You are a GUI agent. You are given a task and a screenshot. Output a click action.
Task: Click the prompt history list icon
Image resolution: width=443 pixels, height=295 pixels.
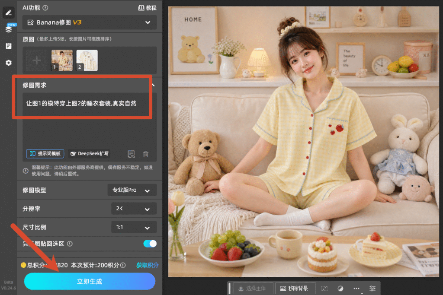131,154
